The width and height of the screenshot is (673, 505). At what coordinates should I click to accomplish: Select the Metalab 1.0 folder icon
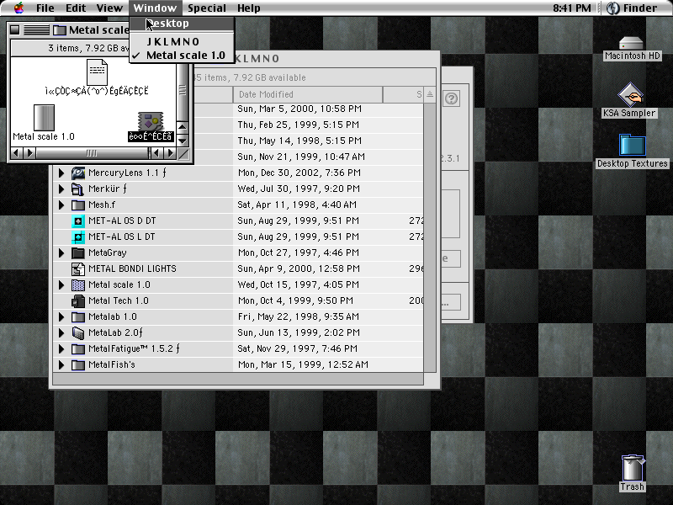pyautogui.click(x=77, y=317)
